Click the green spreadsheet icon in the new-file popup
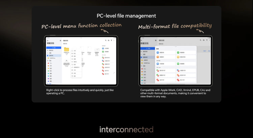Viewport: 253px width, 138px height. [x=178, y=53]
